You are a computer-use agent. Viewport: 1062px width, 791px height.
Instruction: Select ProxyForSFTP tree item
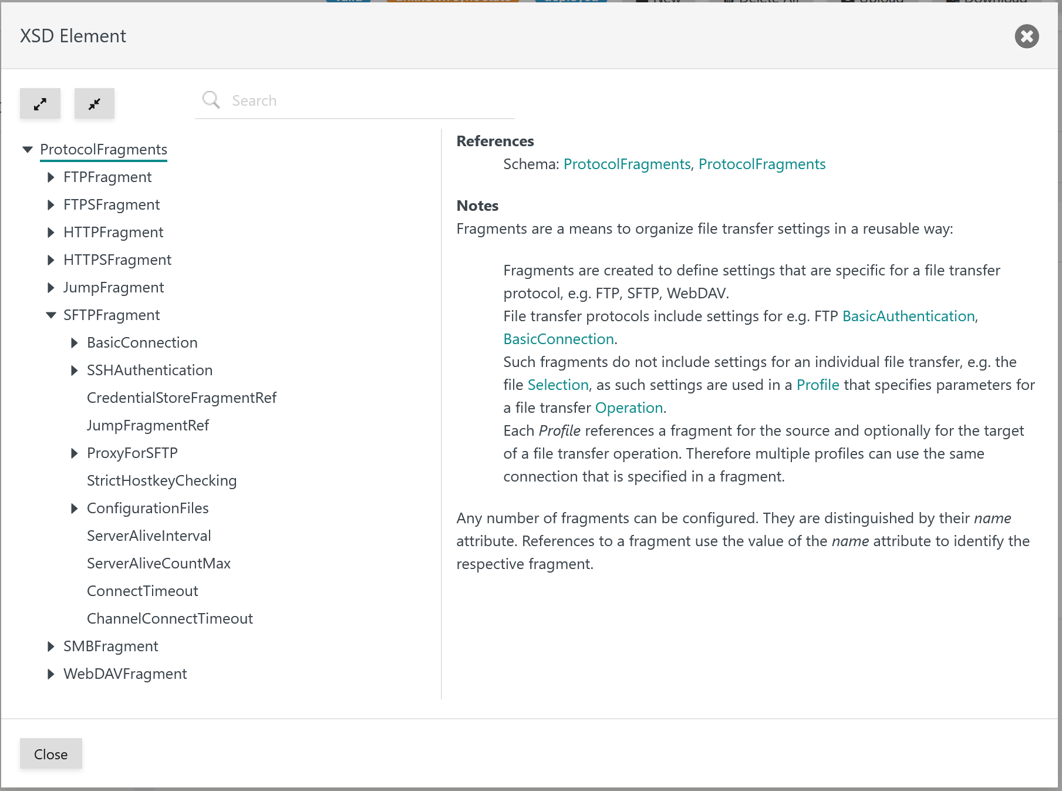132,453
